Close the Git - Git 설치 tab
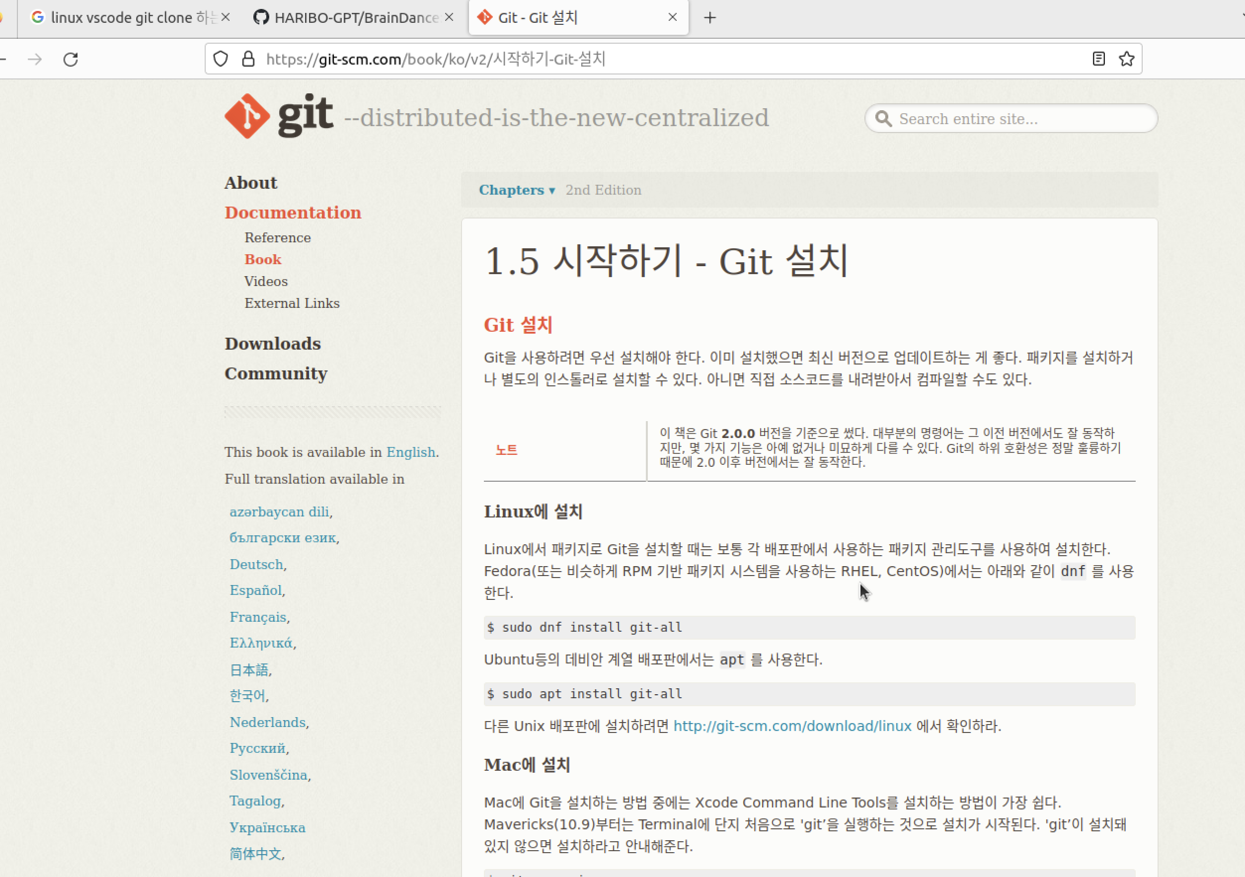This screenshot has width=1245, height=877. [x=672, y=17]
